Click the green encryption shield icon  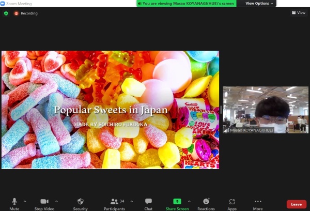click(6, 13)
